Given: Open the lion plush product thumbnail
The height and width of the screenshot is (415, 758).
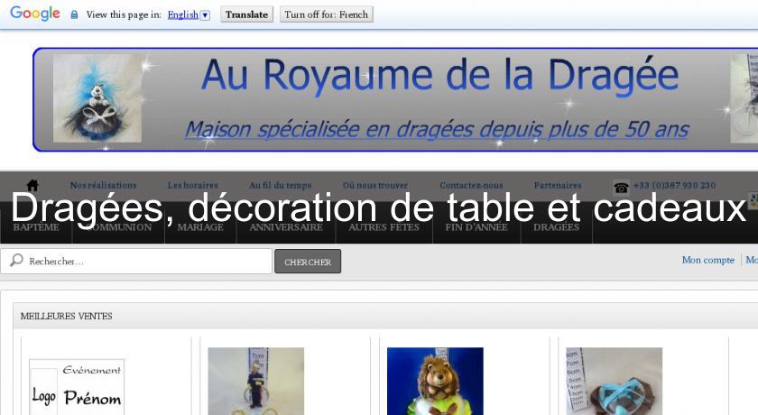Looking at the screenshot, I should 435,382.
